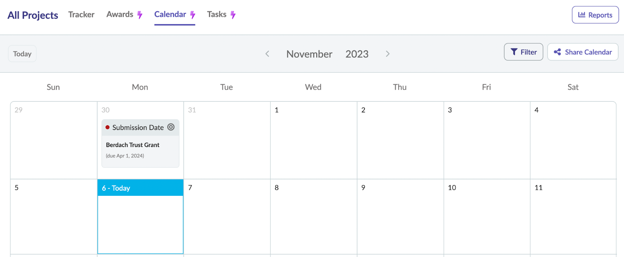The image size is (624, 257).
Task: Go to All Projects
Action: pos(32,15)
